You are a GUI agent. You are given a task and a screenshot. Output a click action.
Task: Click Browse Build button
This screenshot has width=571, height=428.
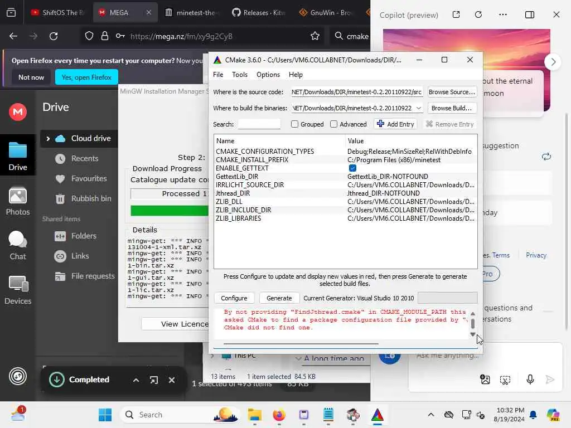(452, 108)
